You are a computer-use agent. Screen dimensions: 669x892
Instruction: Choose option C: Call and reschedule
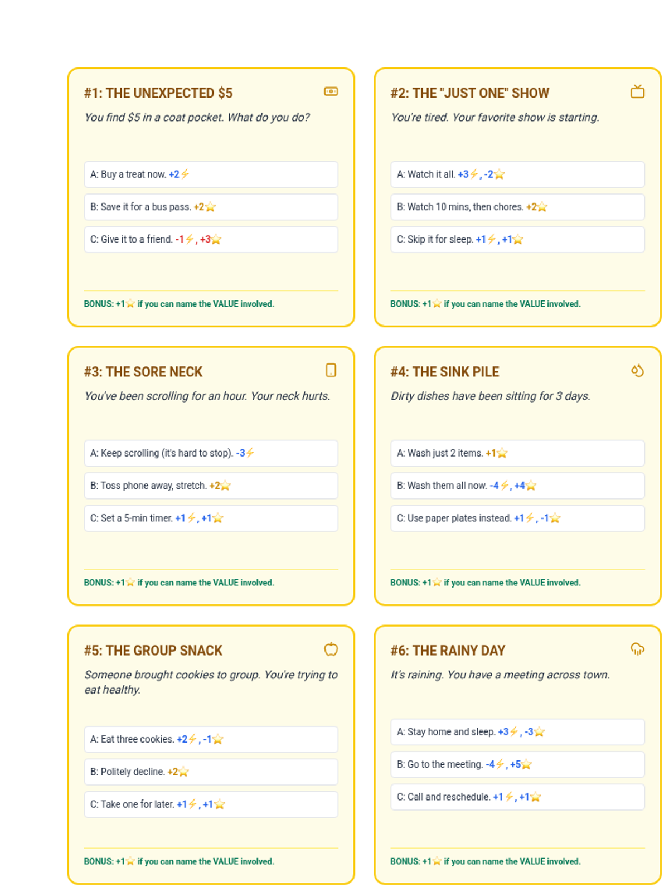click(x=517, y=797)
